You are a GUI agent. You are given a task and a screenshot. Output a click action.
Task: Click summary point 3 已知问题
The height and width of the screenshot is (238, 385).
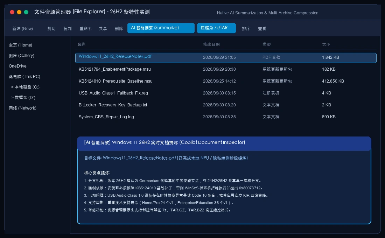[x=176, y=195]
